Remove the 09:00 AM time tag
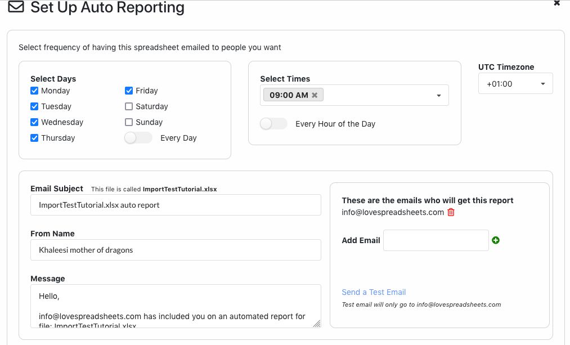This screenshot has height=345, width=570. [x=315, y=95]
